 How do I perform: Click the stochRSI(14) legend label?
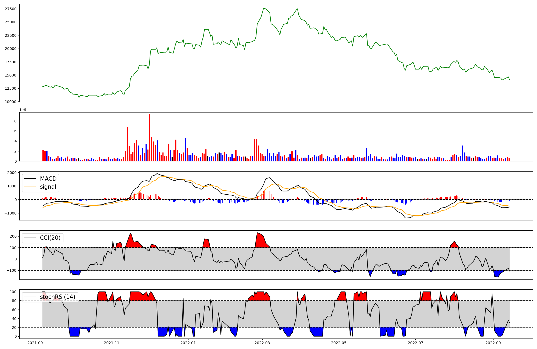pos(57,297)
